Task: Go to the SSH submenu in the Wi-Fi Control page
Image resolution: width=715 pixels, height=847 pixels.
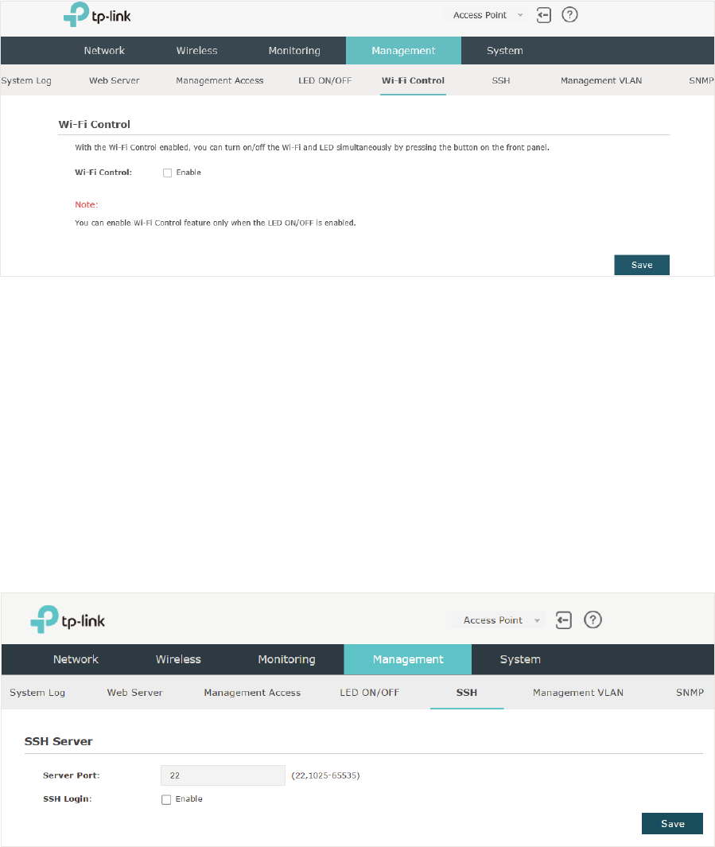Action: 500,80
